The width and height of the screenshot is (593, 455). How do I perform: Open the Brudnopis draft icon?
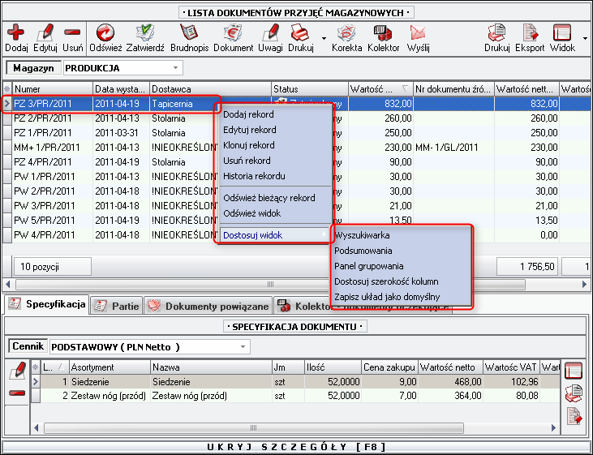click(x=189, y=33)
